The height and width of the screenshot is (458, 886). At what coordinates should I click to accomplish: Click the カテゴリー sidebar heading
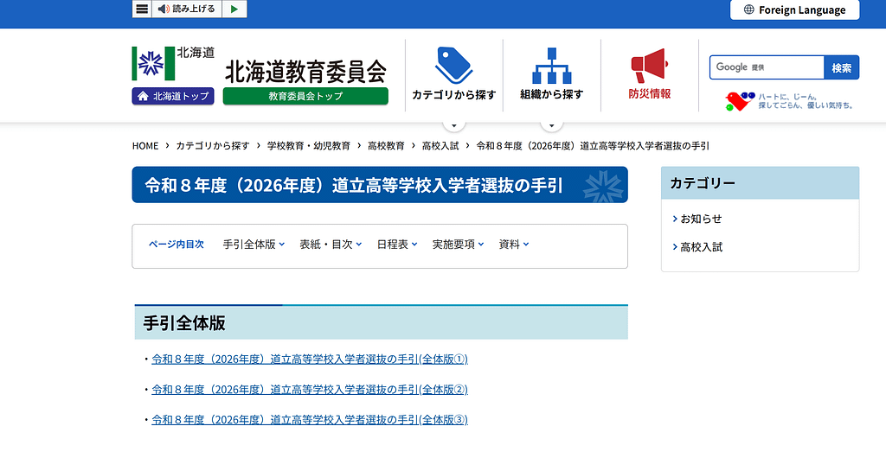click(x=703, y=183)
